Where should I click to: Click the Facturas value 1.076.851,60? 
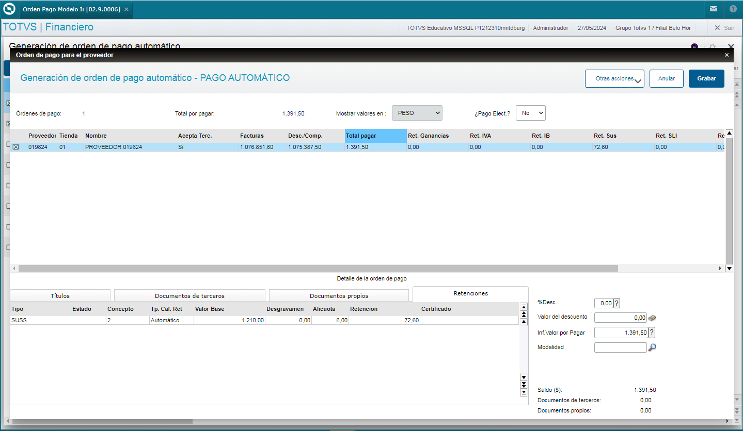coord(257,147)
